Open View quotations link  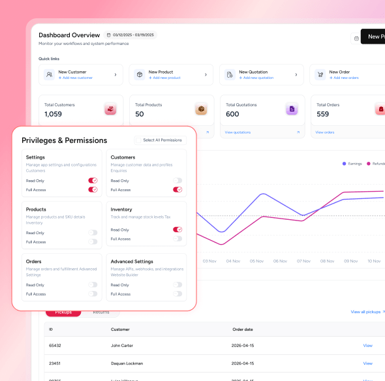[x=238, y=132]
